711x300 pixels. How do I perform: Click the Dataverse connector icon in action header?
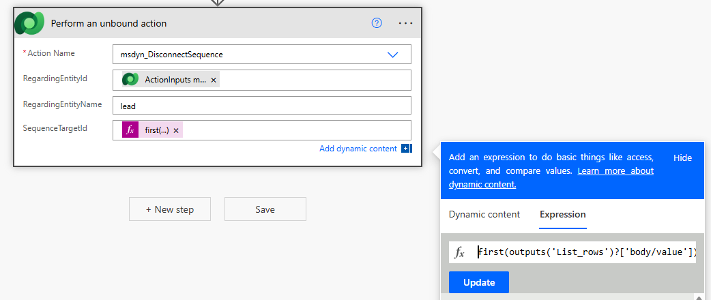pos(29,23)
